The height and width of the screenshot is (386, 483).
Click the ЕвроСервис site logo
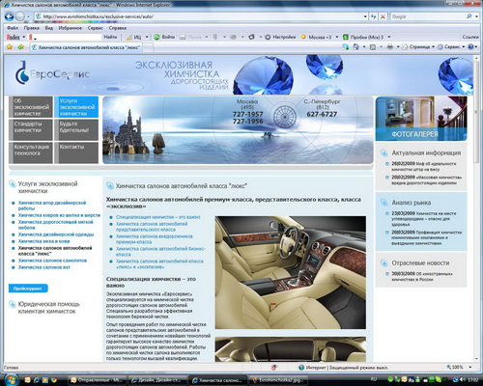click(52, 73)
